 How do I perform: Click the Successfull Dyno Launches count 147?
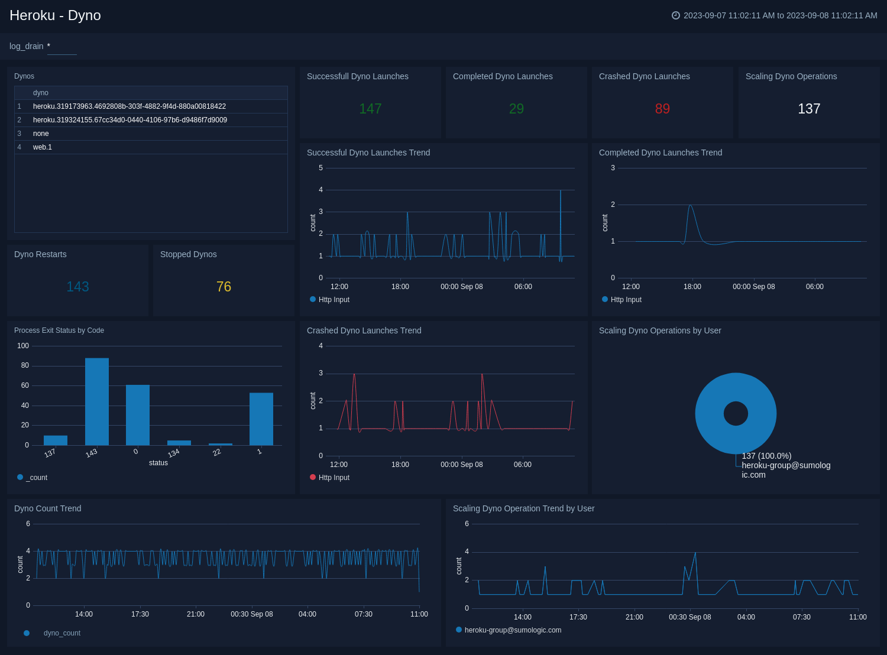pos(370,109)
